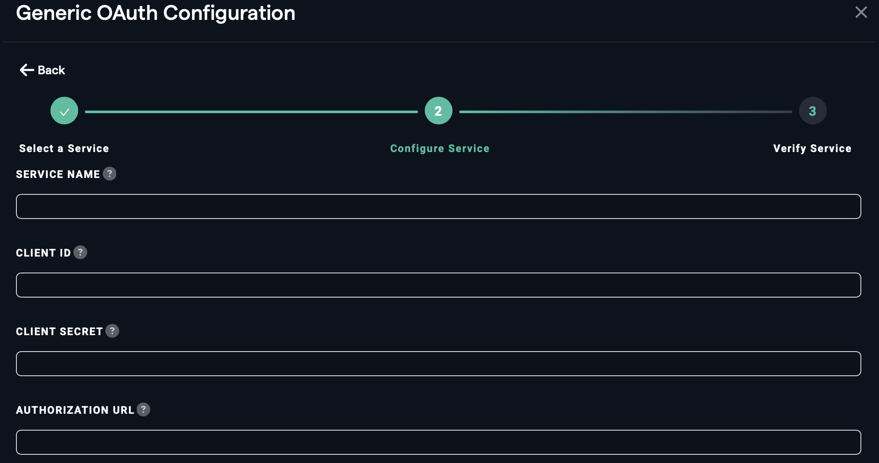This screenshot has width=879, height=463.
Task: Click the Service Name help icon
Action: [110, 174]
